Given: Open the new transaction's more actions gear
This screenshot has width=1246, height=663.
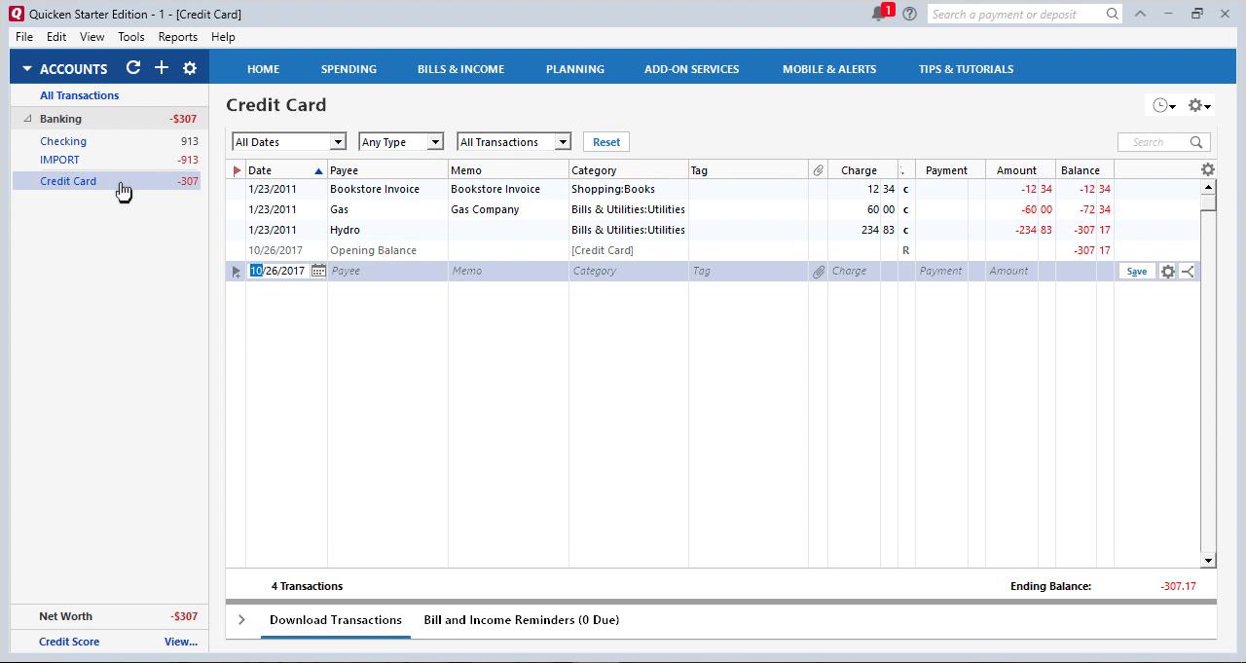Looking at the screenshot, I should click(1168, 272).
